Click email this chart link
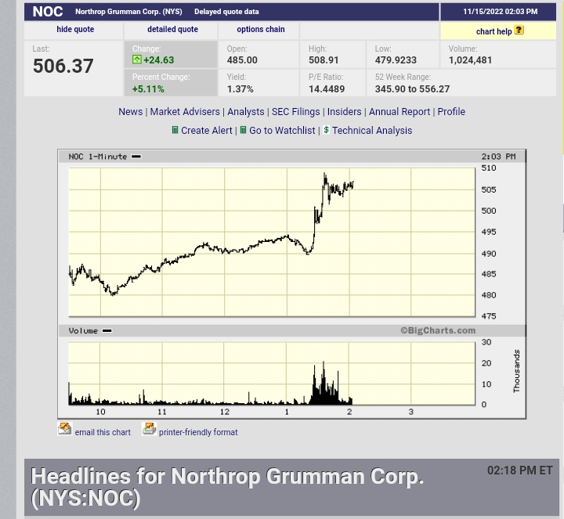The width and height of the screenshot is (564, 519). (103, 432)
